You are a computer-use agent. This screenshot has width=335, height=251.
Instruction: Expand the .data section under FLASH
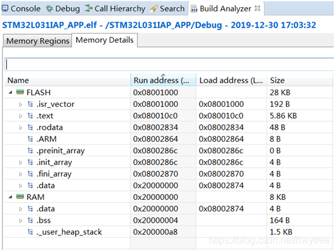(20, 186)
